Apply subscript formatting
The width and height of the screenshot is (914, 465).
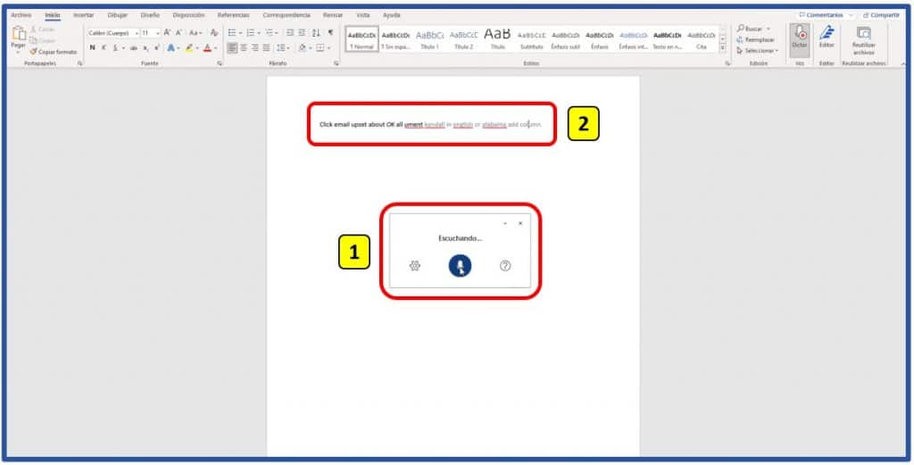145,48
